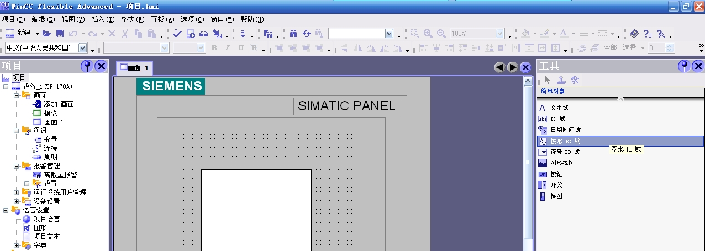Click the open project folder icon
The width and height of the screenshot is (705, 251).
47,34
